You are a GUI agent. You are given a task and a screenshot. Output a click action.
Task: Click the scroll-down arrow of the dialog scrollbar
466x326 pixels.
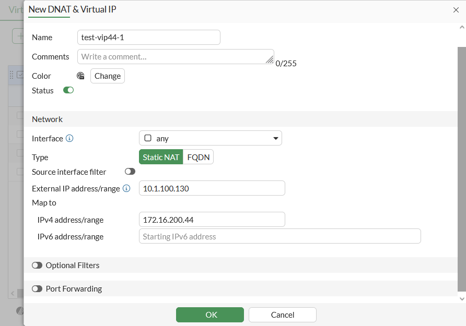[462, 298]
